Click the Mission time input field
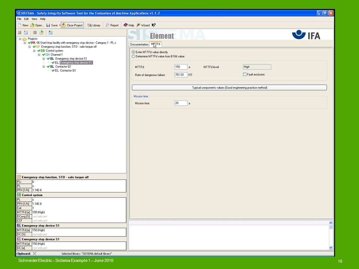The image size is (359, 269). tap(181, 103)
